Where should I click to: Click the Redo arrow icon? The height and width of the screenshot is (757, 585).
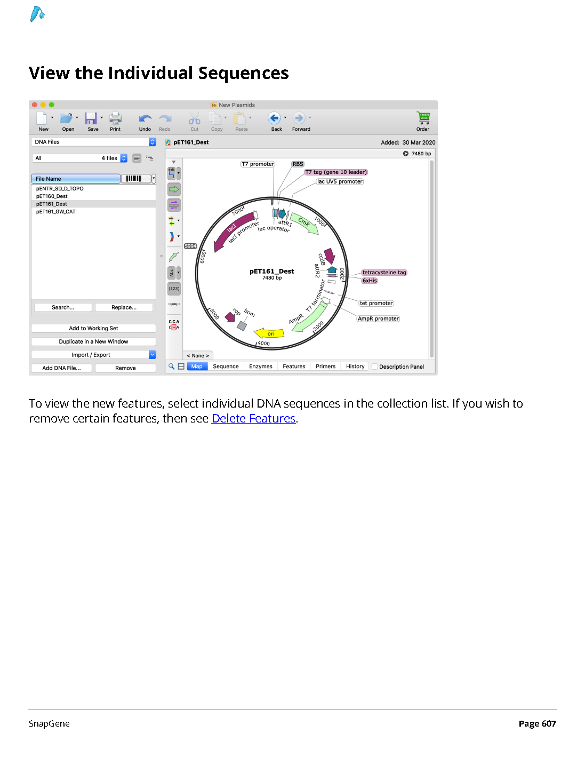(x=165, y=118)
